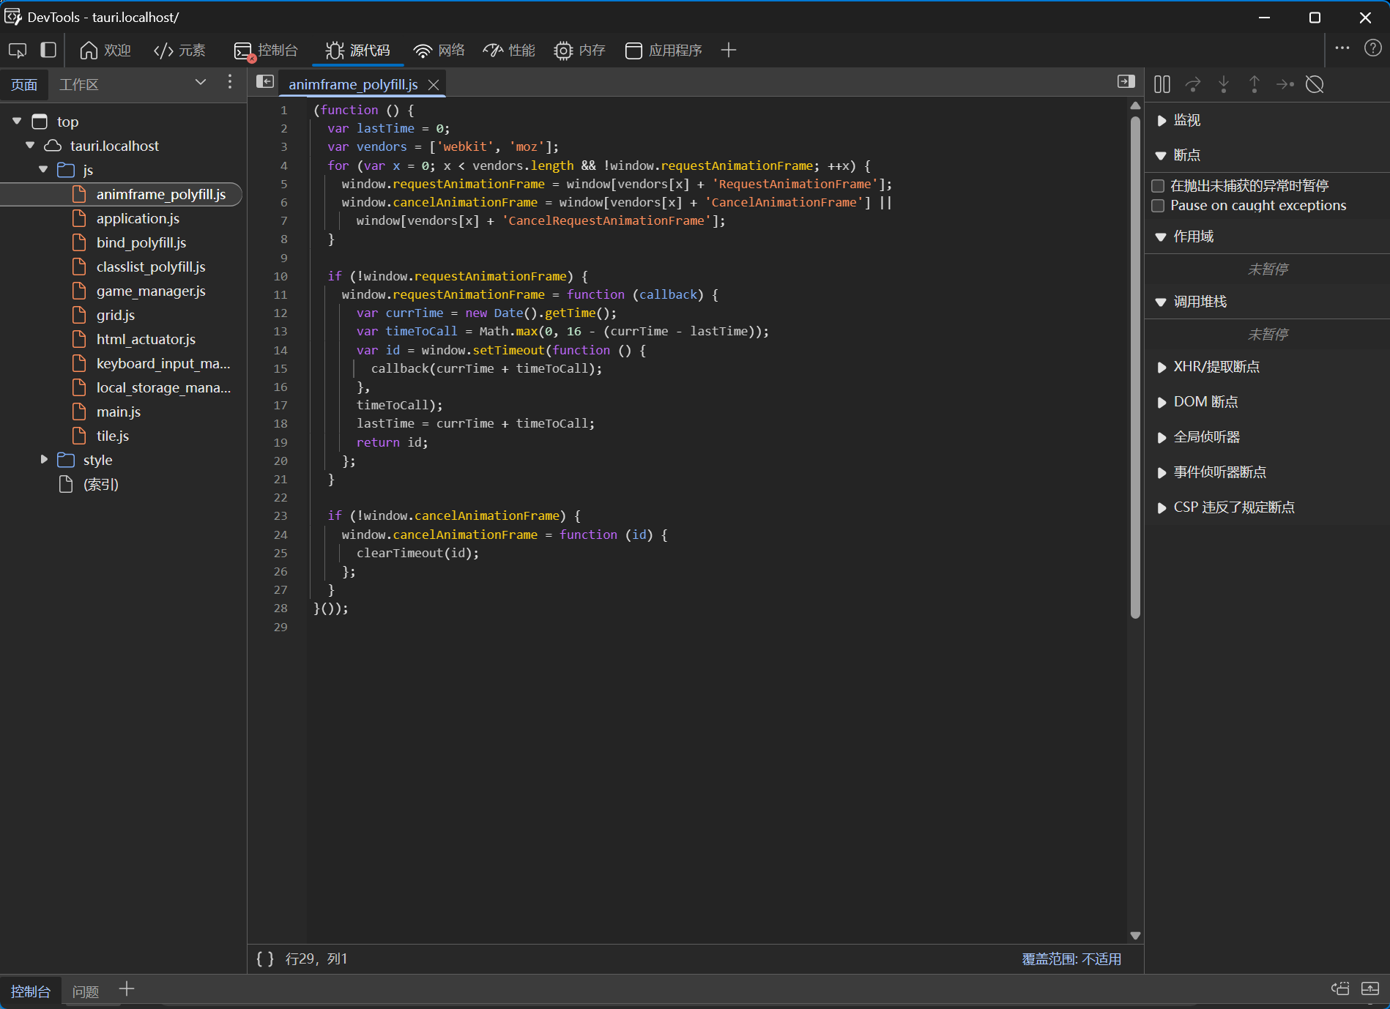The width and height of the screenshot is (1390, 1009).
Task: Switch to the 网络 tab
Action: pos(439,50)
